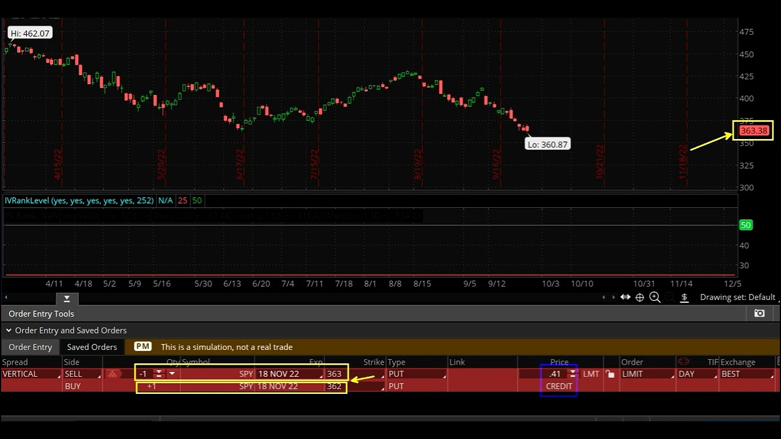The width and height of the screenshot is (781, 439).
Task: Click the Hi: 462.07 bubble
Action: (29, 34)
